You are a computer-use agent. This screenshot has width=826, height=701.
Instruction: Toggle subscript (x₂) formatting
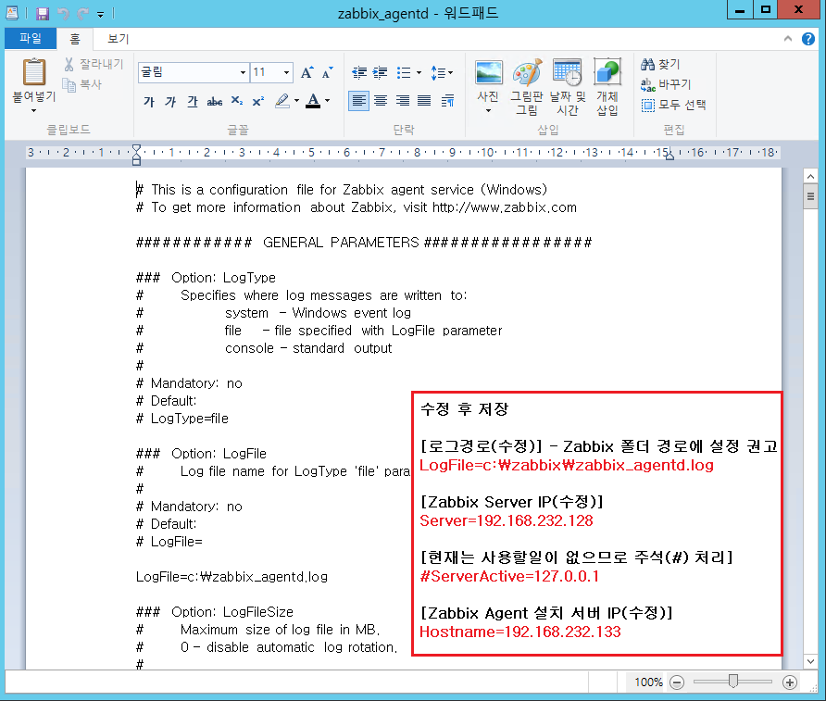(x=237, y=101)
